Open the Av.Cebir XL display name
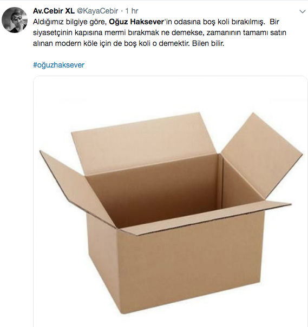Image resolution: width=308 pixels, height=327 pixels. click(54, 11)
